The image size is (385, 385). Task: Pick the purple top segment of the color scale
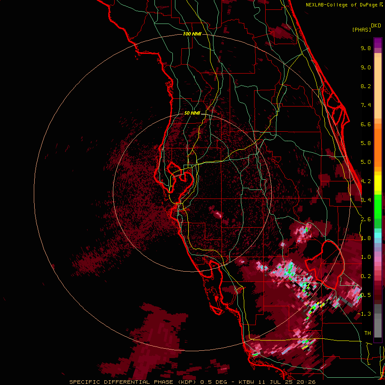coord(378,43)
